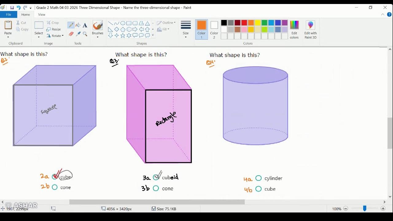The image size is (393, 221).
Task: Click the Redo arrow in title bar
Action: 25,8
